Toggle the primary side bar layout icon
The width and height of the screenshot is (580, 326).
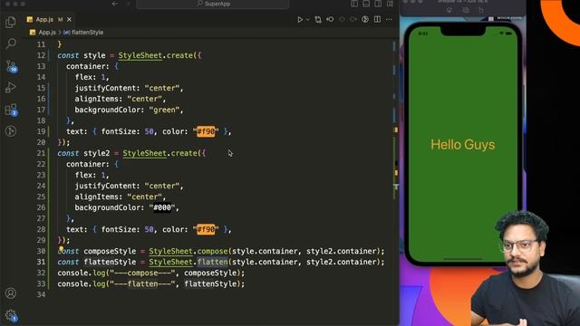pyautogui.click(x=354, y=4)
